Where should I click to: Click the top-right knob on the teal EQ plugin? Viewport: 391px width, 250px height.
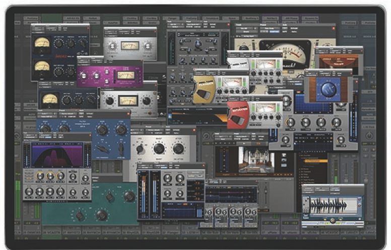(x=129, y=197)
